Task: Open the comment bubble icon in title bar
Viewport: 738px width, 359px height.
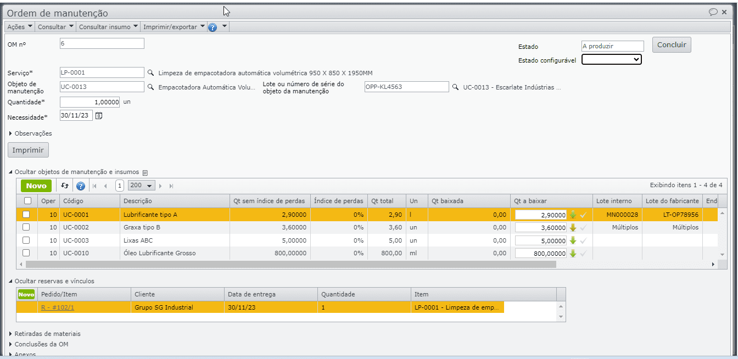Action: pos(713,12)
